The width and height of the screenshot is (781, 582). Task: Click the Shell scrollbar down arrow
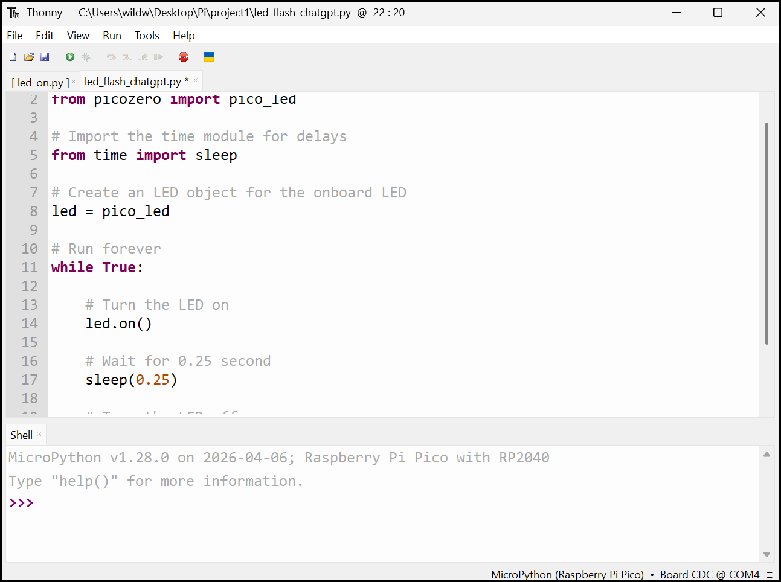tap(767, 554)
